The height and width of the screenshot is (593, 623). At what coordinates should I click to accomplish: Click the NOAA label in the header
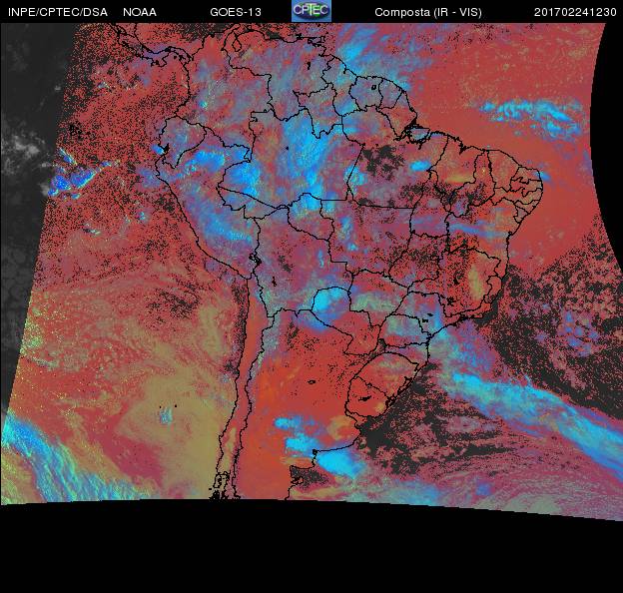click(x=140, y=12)
